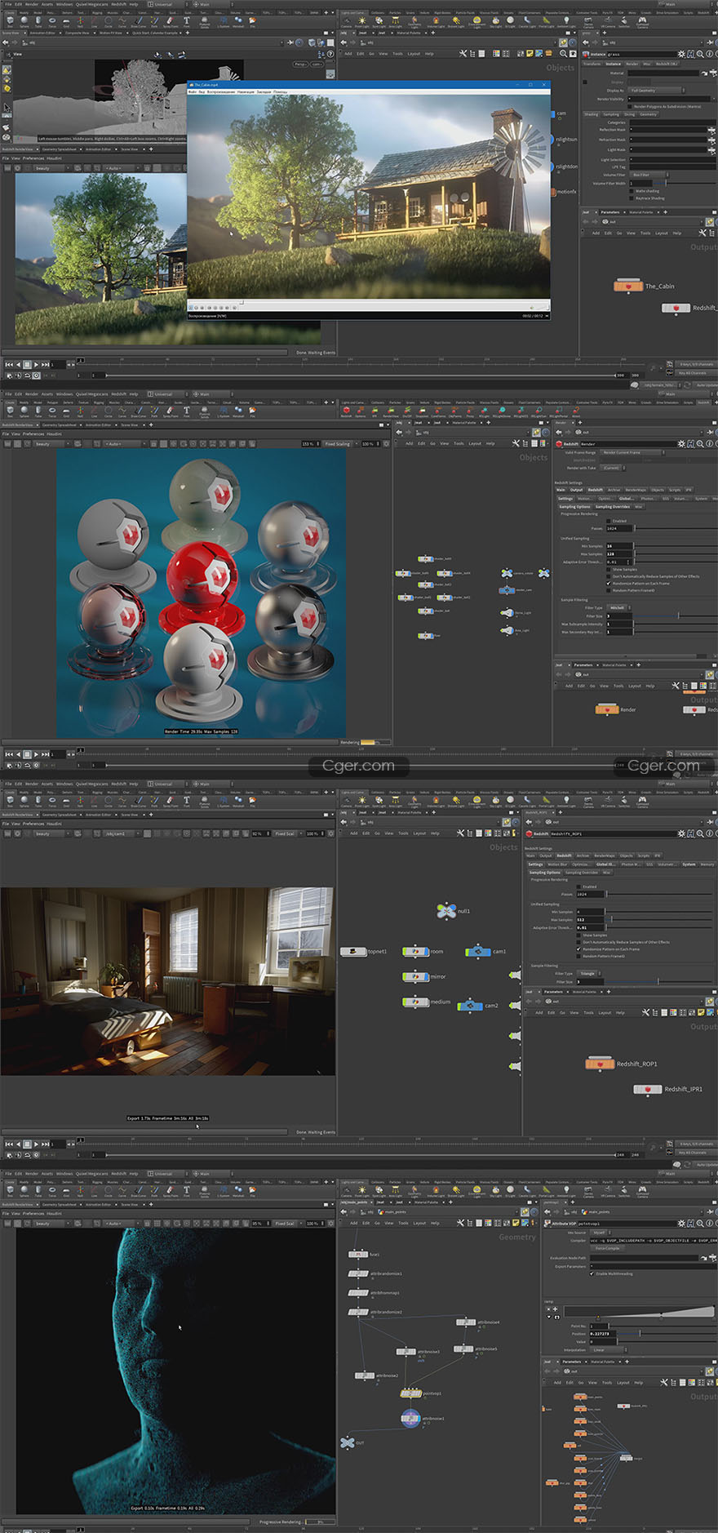Toggle Don't Automatically Reduce Samples on Redshift_ROP1

pos(578,942)
